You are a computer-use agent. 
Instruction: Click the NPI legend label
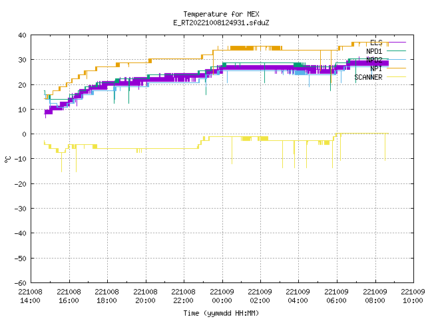pyautogui.click(x=376, y=68)
